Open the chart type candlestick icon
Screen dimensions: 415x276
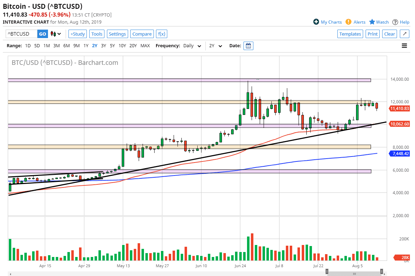click(53, 33)
